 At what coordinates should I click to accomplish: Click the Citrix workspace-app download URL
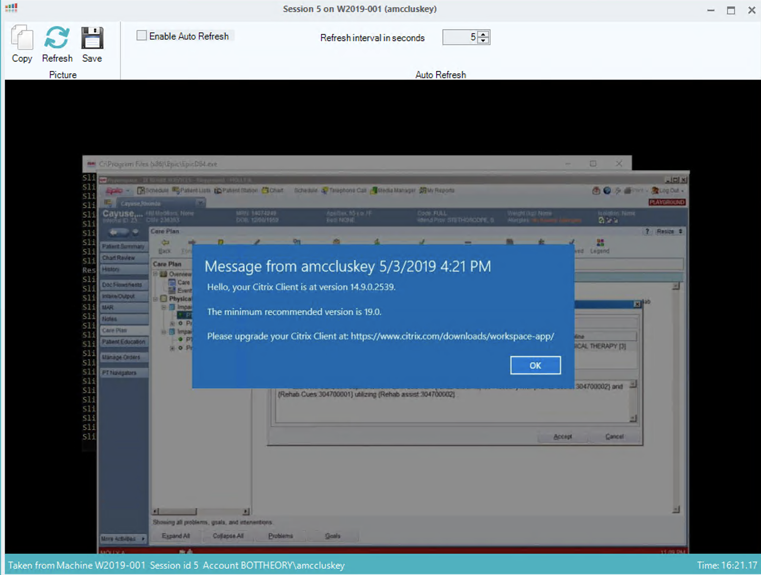(x=452, y=336)
